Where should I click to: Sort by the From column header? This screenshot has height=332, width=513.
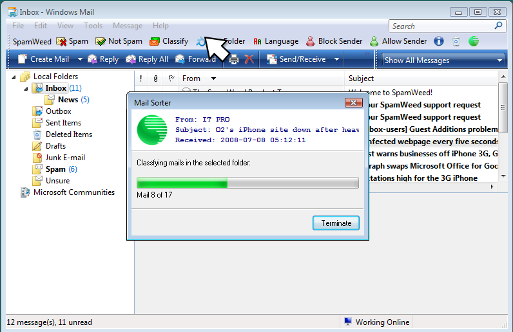coord(261,78)
